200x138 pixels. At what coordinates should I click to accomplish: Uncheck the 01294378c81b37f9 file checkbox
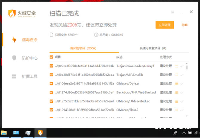[51, 110]
